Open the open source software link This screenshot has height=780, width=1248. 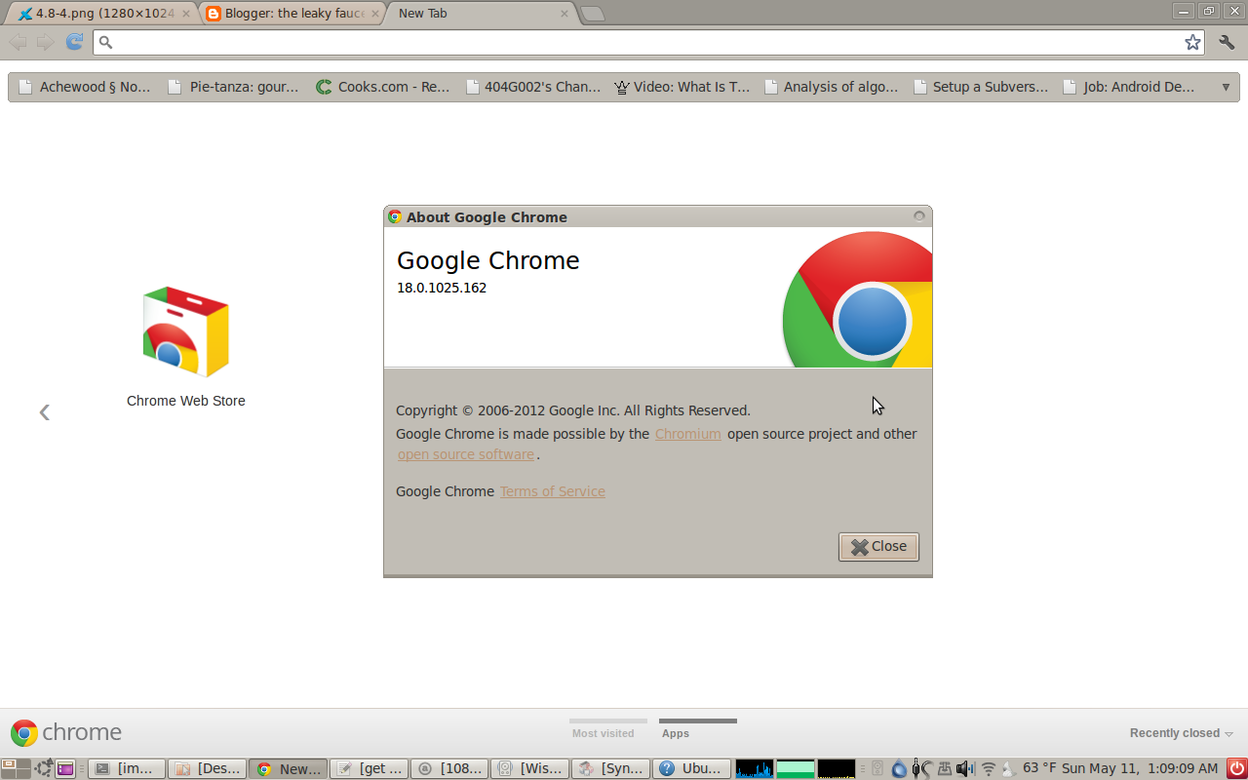[466, 454]
